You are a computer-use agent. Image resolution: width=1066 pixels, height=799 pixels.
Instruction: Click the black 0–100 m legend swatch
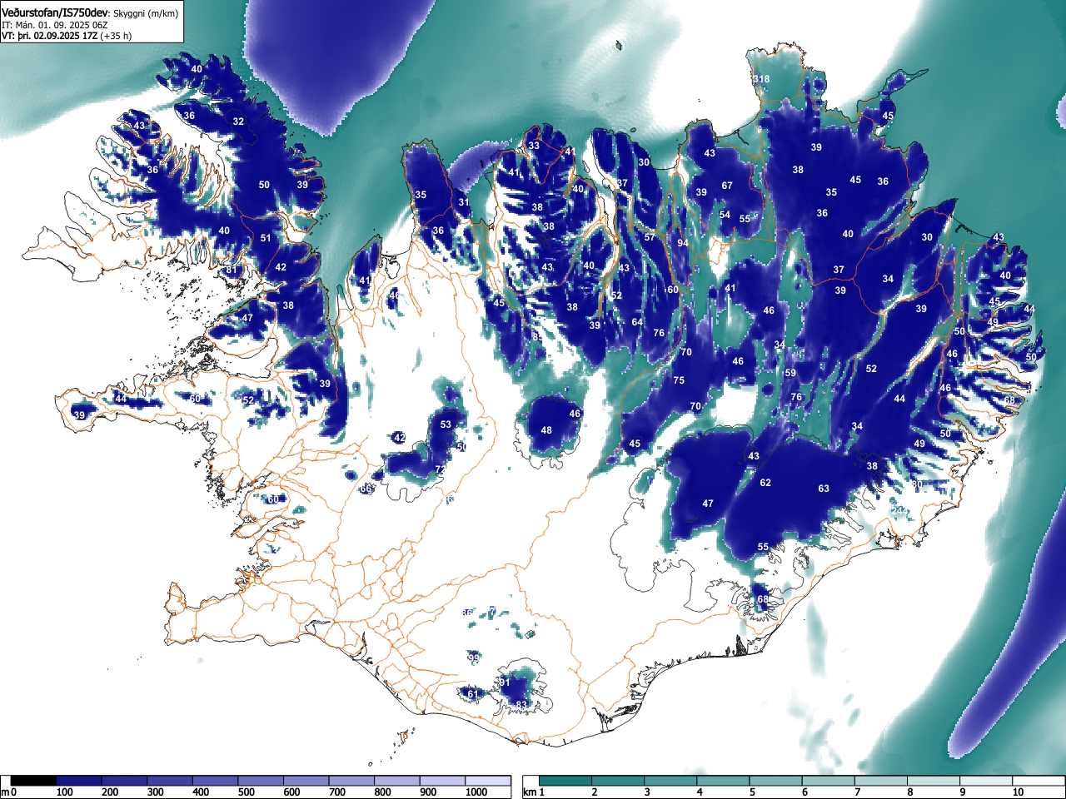34,781
